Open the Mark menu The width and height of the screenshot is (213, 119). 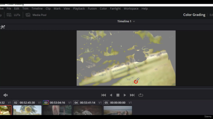point(57,9)
